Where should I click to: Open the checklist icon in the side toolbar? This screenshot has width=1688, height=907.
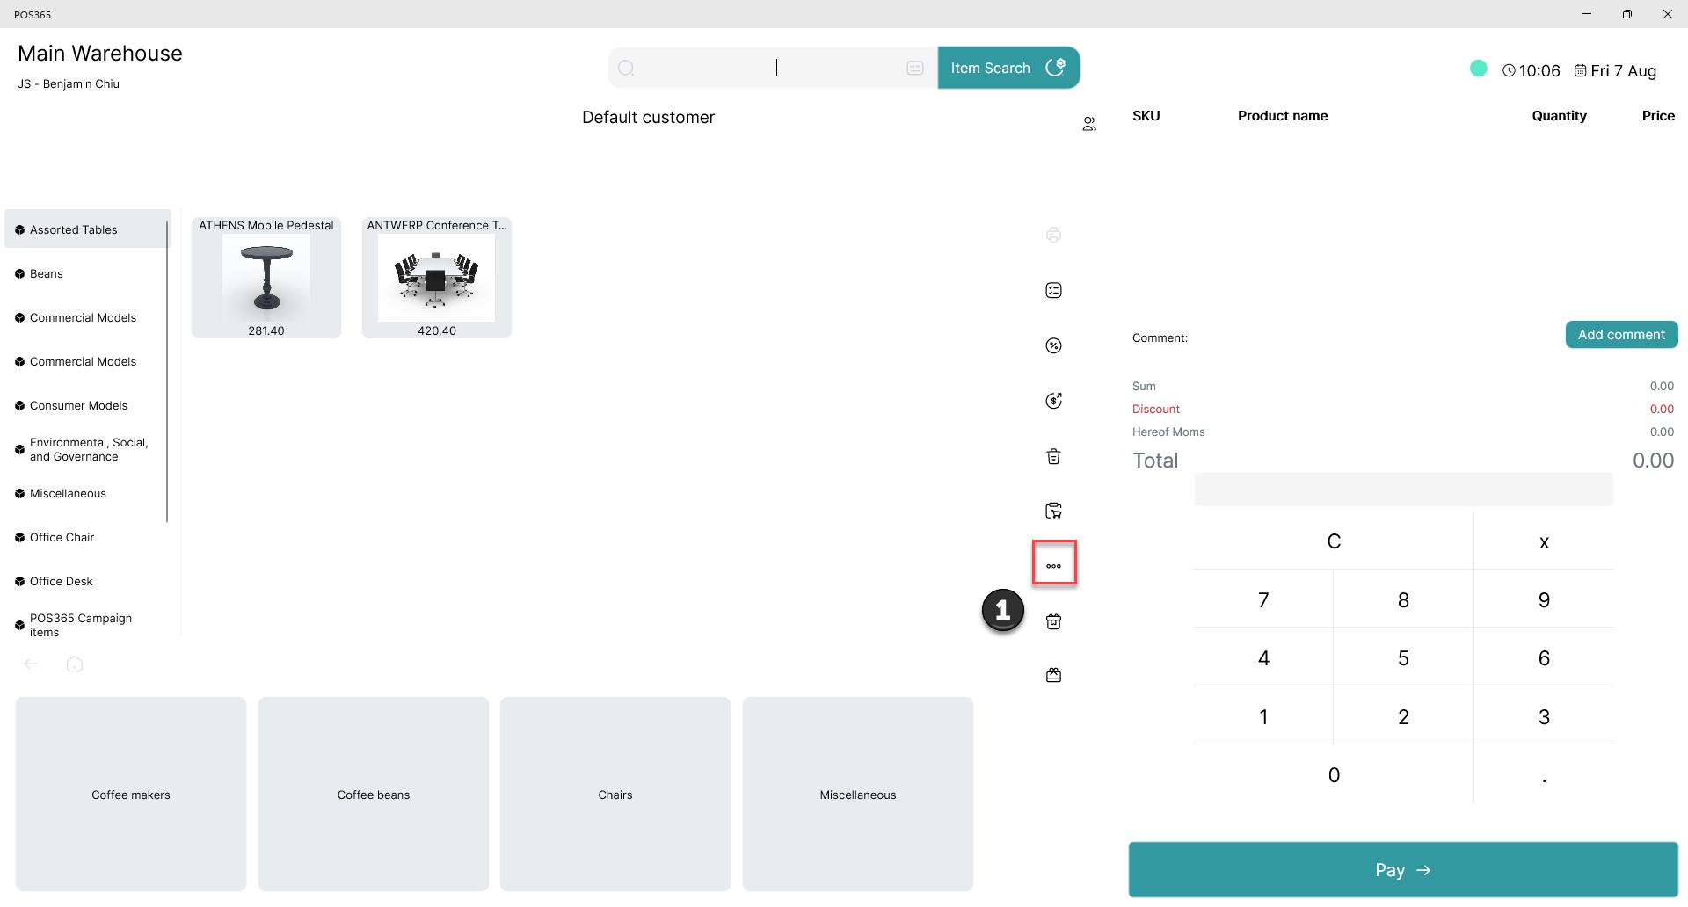(x=1053, y=290)
